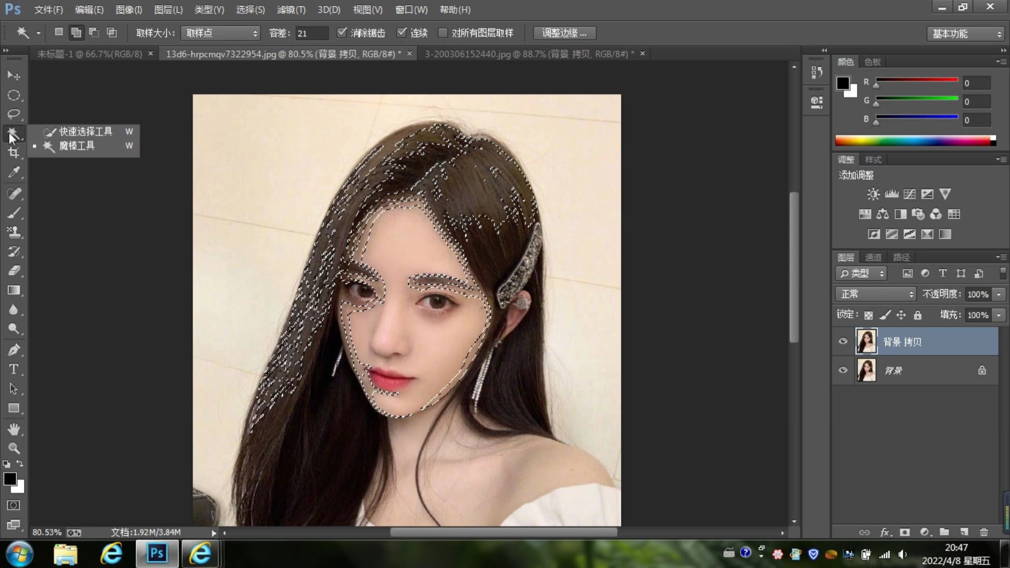Select the Brush tool
This screenshot has height=568, width=1010.
tap(14, 213)
